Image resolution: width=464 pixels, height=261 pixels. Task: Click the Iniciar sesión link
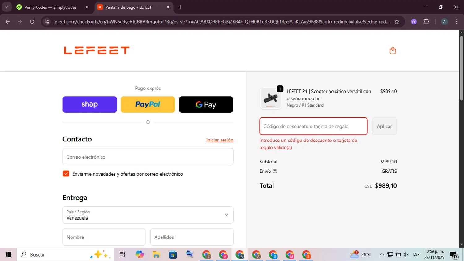220,140
